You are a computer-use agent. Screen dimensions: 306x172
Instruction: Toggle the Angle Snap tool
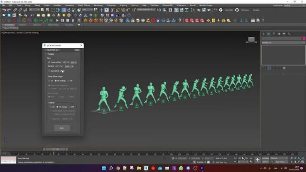click(x=118, y=10)
